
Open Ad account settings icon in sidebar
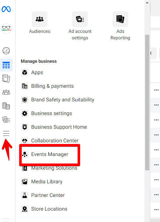click(6, 120)
